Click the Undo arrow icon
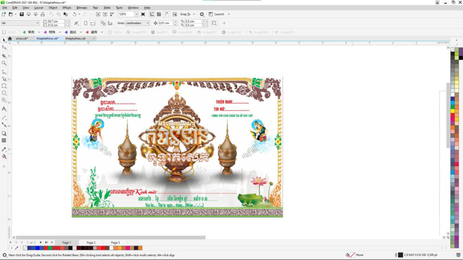463x260 pixels. (75, 14)
